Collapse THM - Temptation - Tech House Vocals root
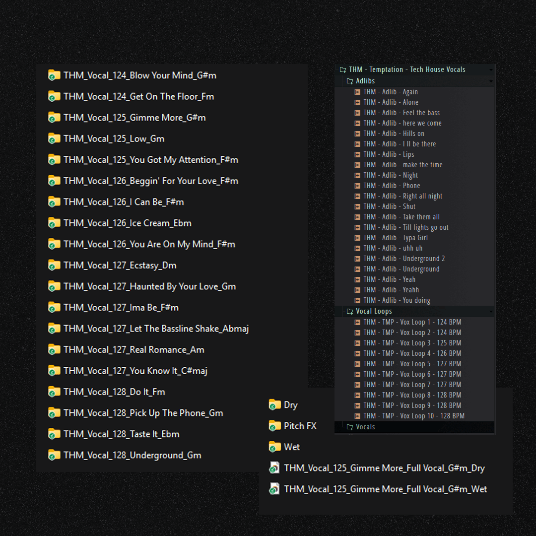The width and height of the screenshot is (536, 536). pyautogui.click(x=342, y=70)
